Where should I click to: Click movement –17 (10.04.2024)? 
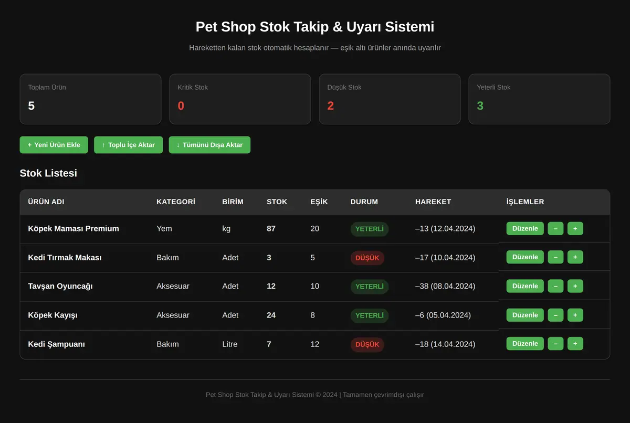coord(445,258)
